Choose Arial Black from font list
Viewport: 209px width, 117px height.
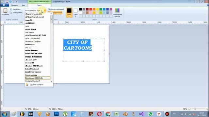pos(38,29)
